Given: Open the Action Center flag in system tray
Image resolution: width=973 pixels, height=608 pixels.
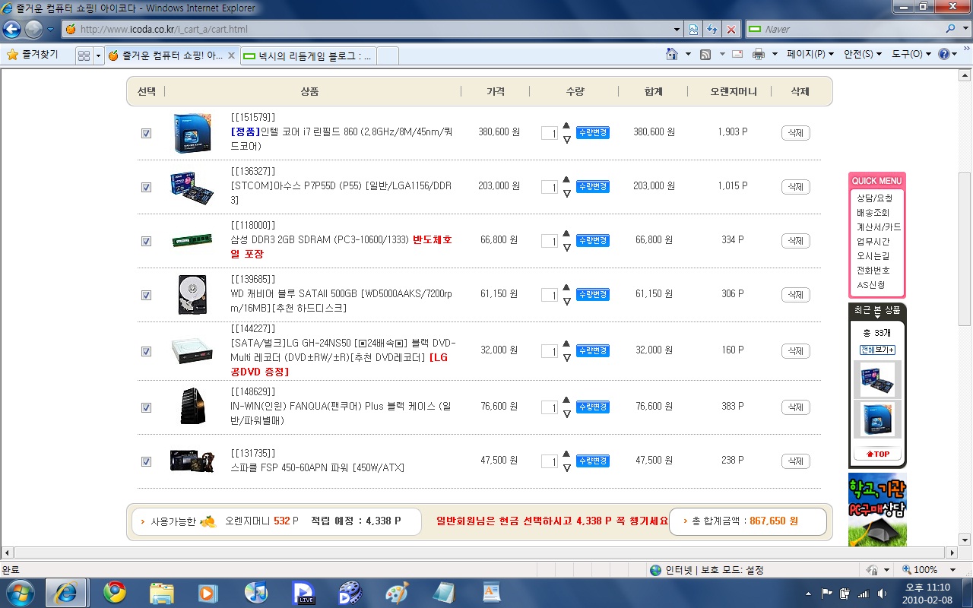Looking at the screenshot, I should (827, 593).
